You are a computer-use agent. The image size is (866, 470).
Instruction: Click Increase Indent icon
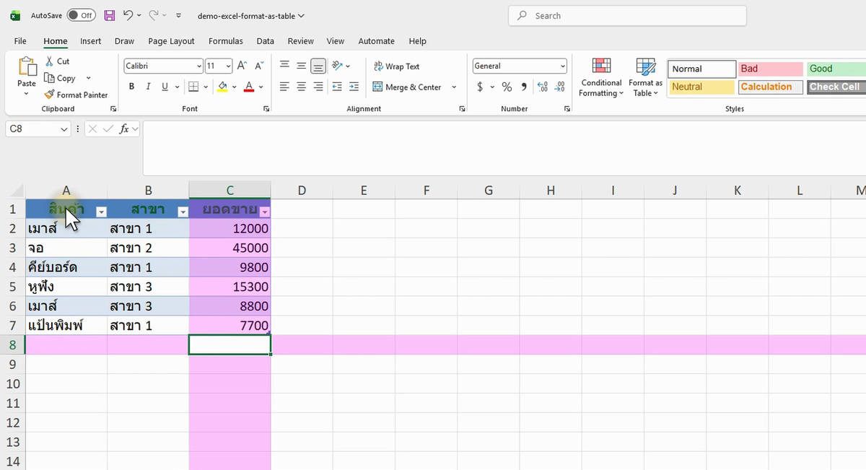click(x=354, y=87)
